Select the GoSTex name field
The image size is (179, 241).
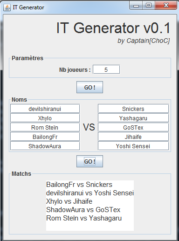pyautogui.click(x=133, y=127)
